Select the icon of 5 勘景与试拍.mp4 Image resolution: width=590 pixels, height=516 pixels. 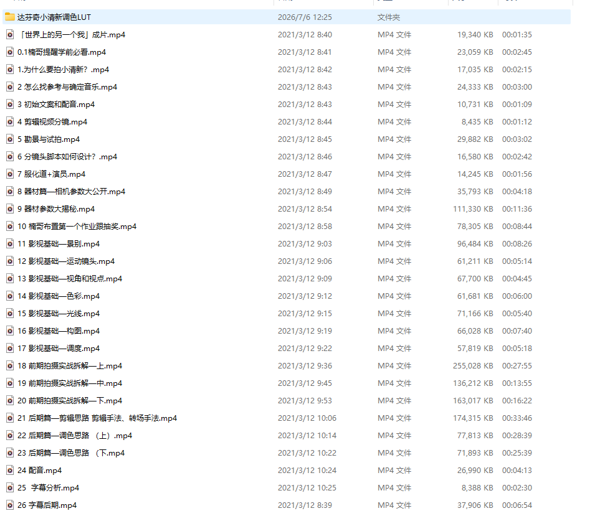pos(10,139)
